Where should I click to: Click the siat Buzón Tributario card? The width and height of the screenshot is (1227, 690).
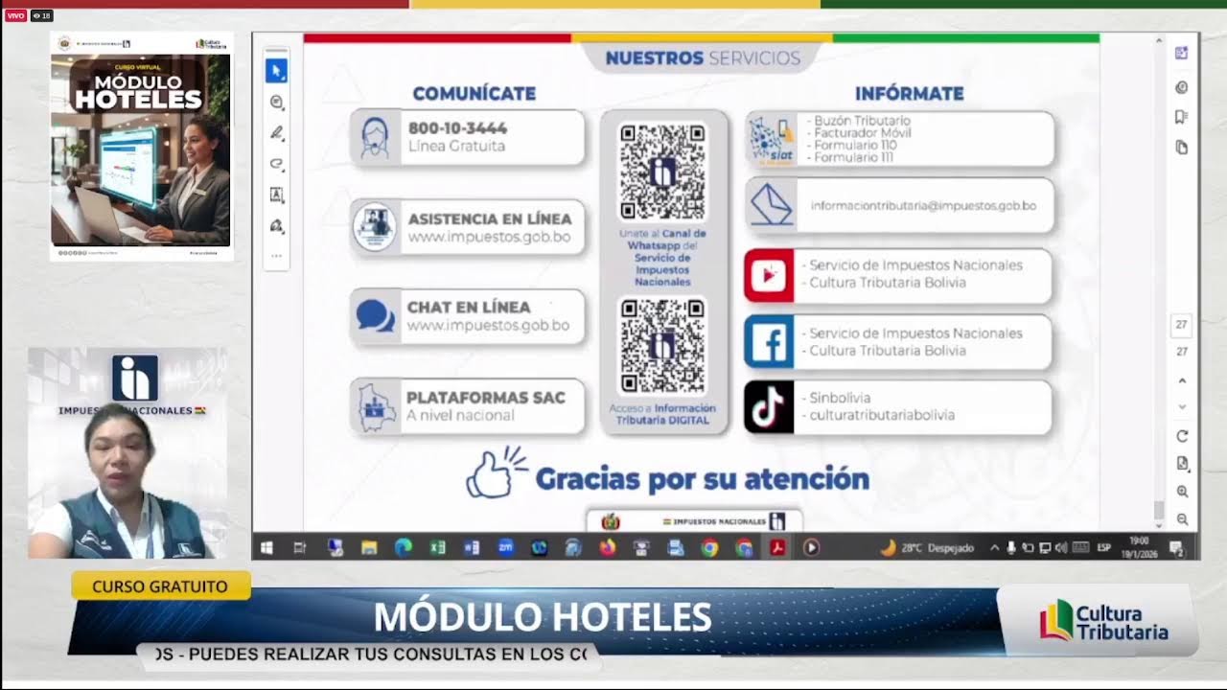click(x=899, y=139)
